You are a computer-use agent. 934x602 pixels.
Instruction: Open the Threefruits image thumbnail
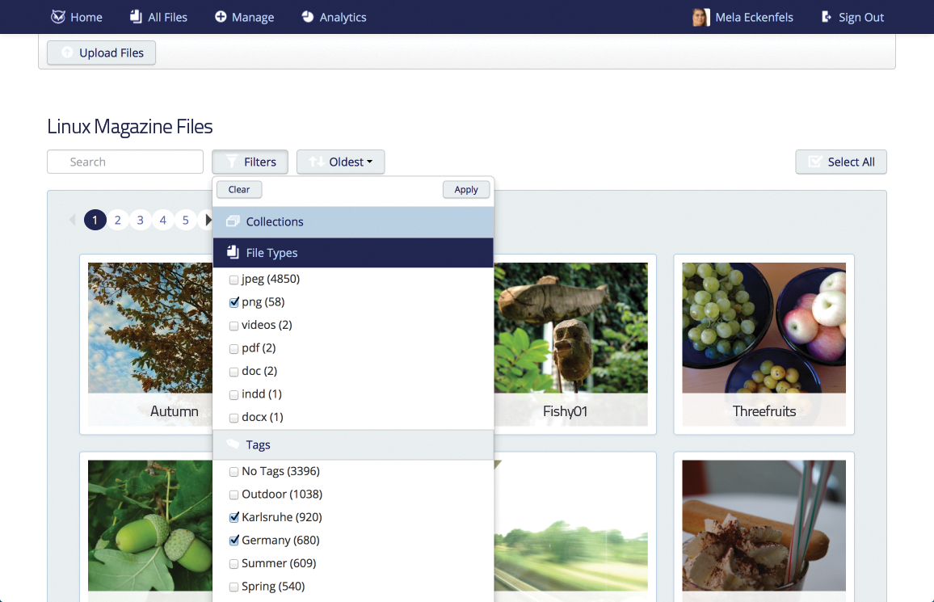click(764, 344)
